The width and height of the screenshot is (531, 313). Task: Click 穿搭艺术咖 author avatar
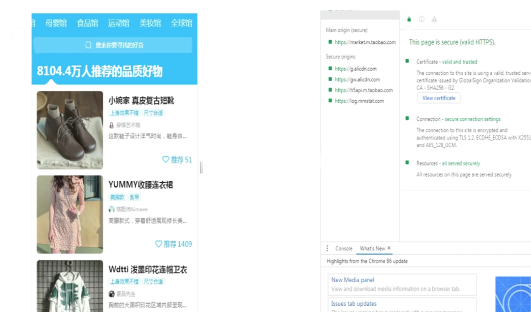111,125
